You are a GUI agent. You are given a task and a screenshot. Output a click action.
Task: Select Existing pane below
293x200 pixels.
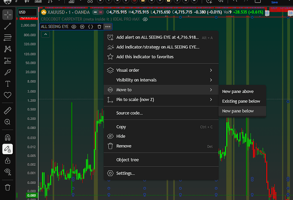[242, 101]
